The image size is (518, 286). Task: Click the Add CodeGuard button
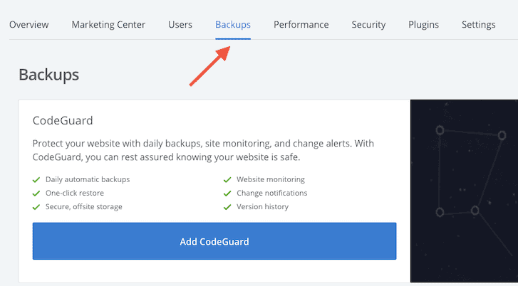click(x=214, y=241)
